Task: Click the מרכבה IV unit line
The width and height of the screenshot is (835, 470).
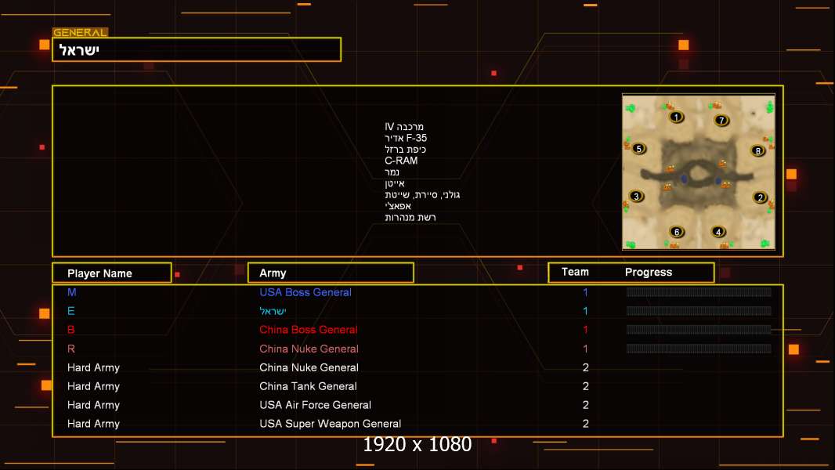Action: tap(404, 127)
